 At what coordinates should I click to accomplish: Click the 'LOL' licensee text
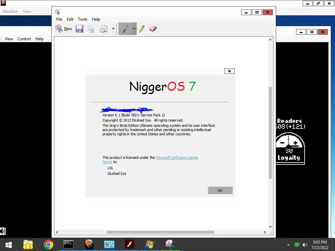tap(110, 168)
